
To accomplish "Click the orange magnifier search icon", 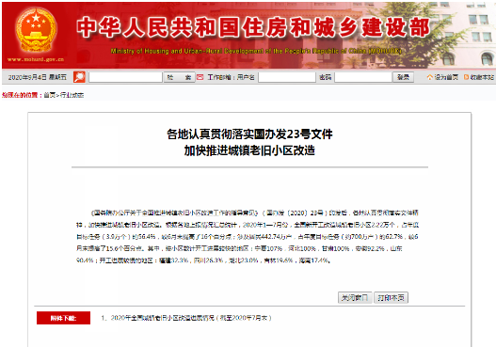I will pyautogui.click(x=79, y=77).
